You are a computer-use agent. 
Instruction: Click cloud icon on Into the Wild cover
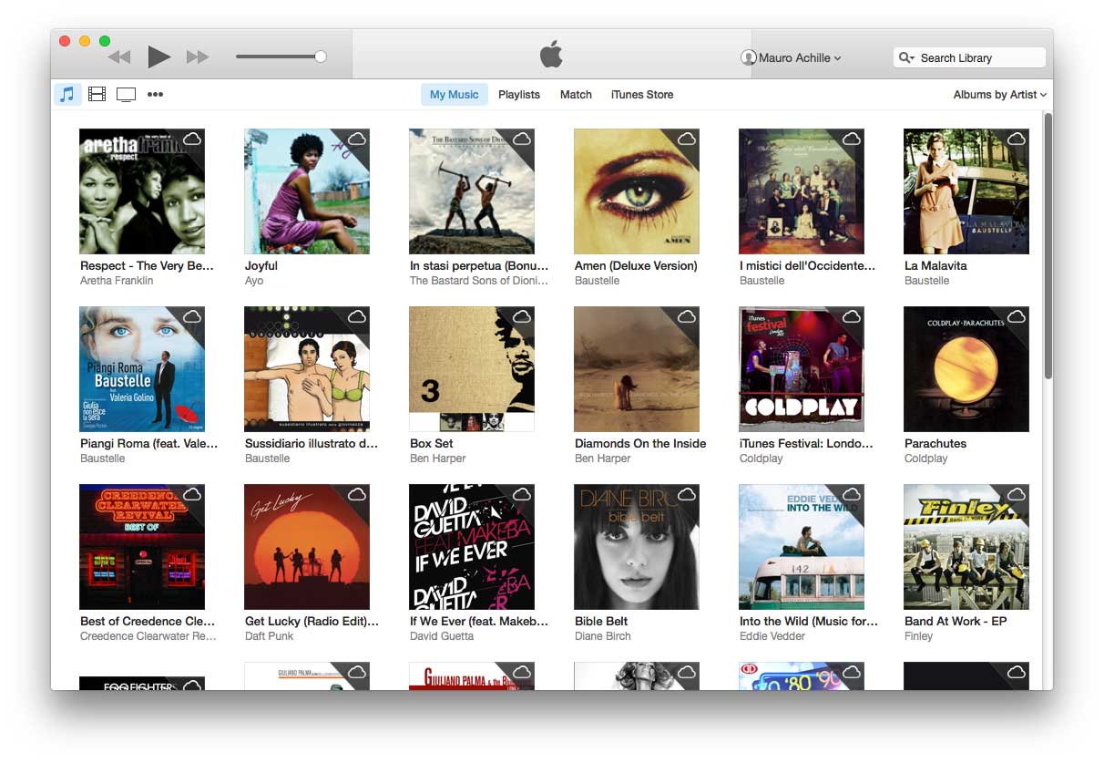pyautogui.click(x=852, y=495)
